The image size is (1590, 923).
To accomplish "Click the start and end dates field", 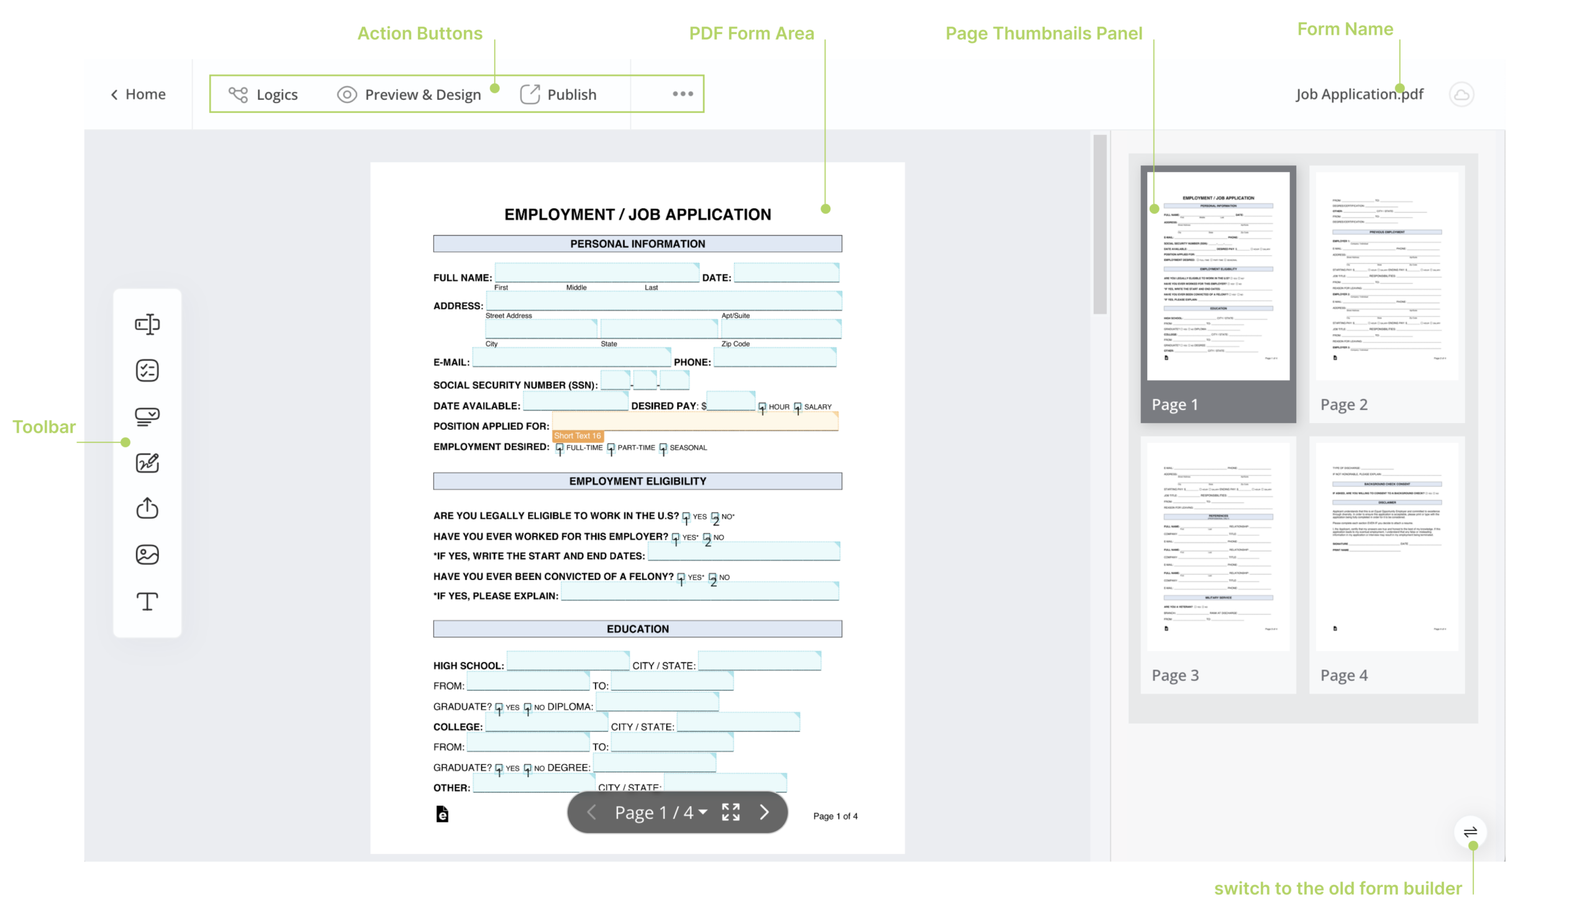I will click(744, 552).
